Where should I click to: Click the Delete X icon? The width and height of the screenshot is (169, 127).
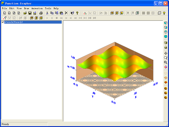tap(66, 13)
